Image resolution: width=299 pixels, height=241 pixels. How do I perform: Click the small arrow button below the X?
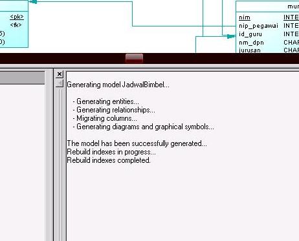tap(60, 83)
